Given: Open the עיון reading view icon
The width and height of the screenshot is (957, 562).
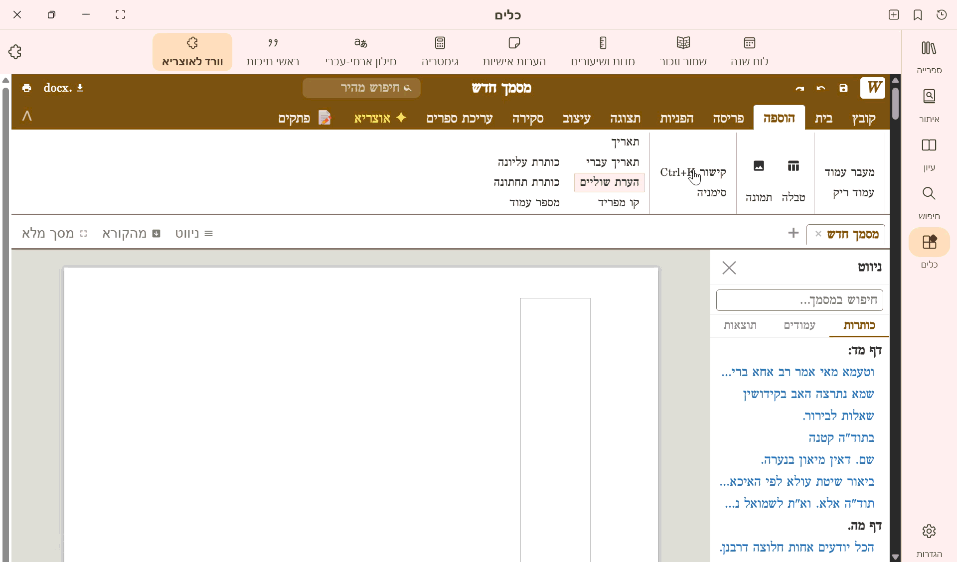Looking at the screenshot, I should 929,154.
